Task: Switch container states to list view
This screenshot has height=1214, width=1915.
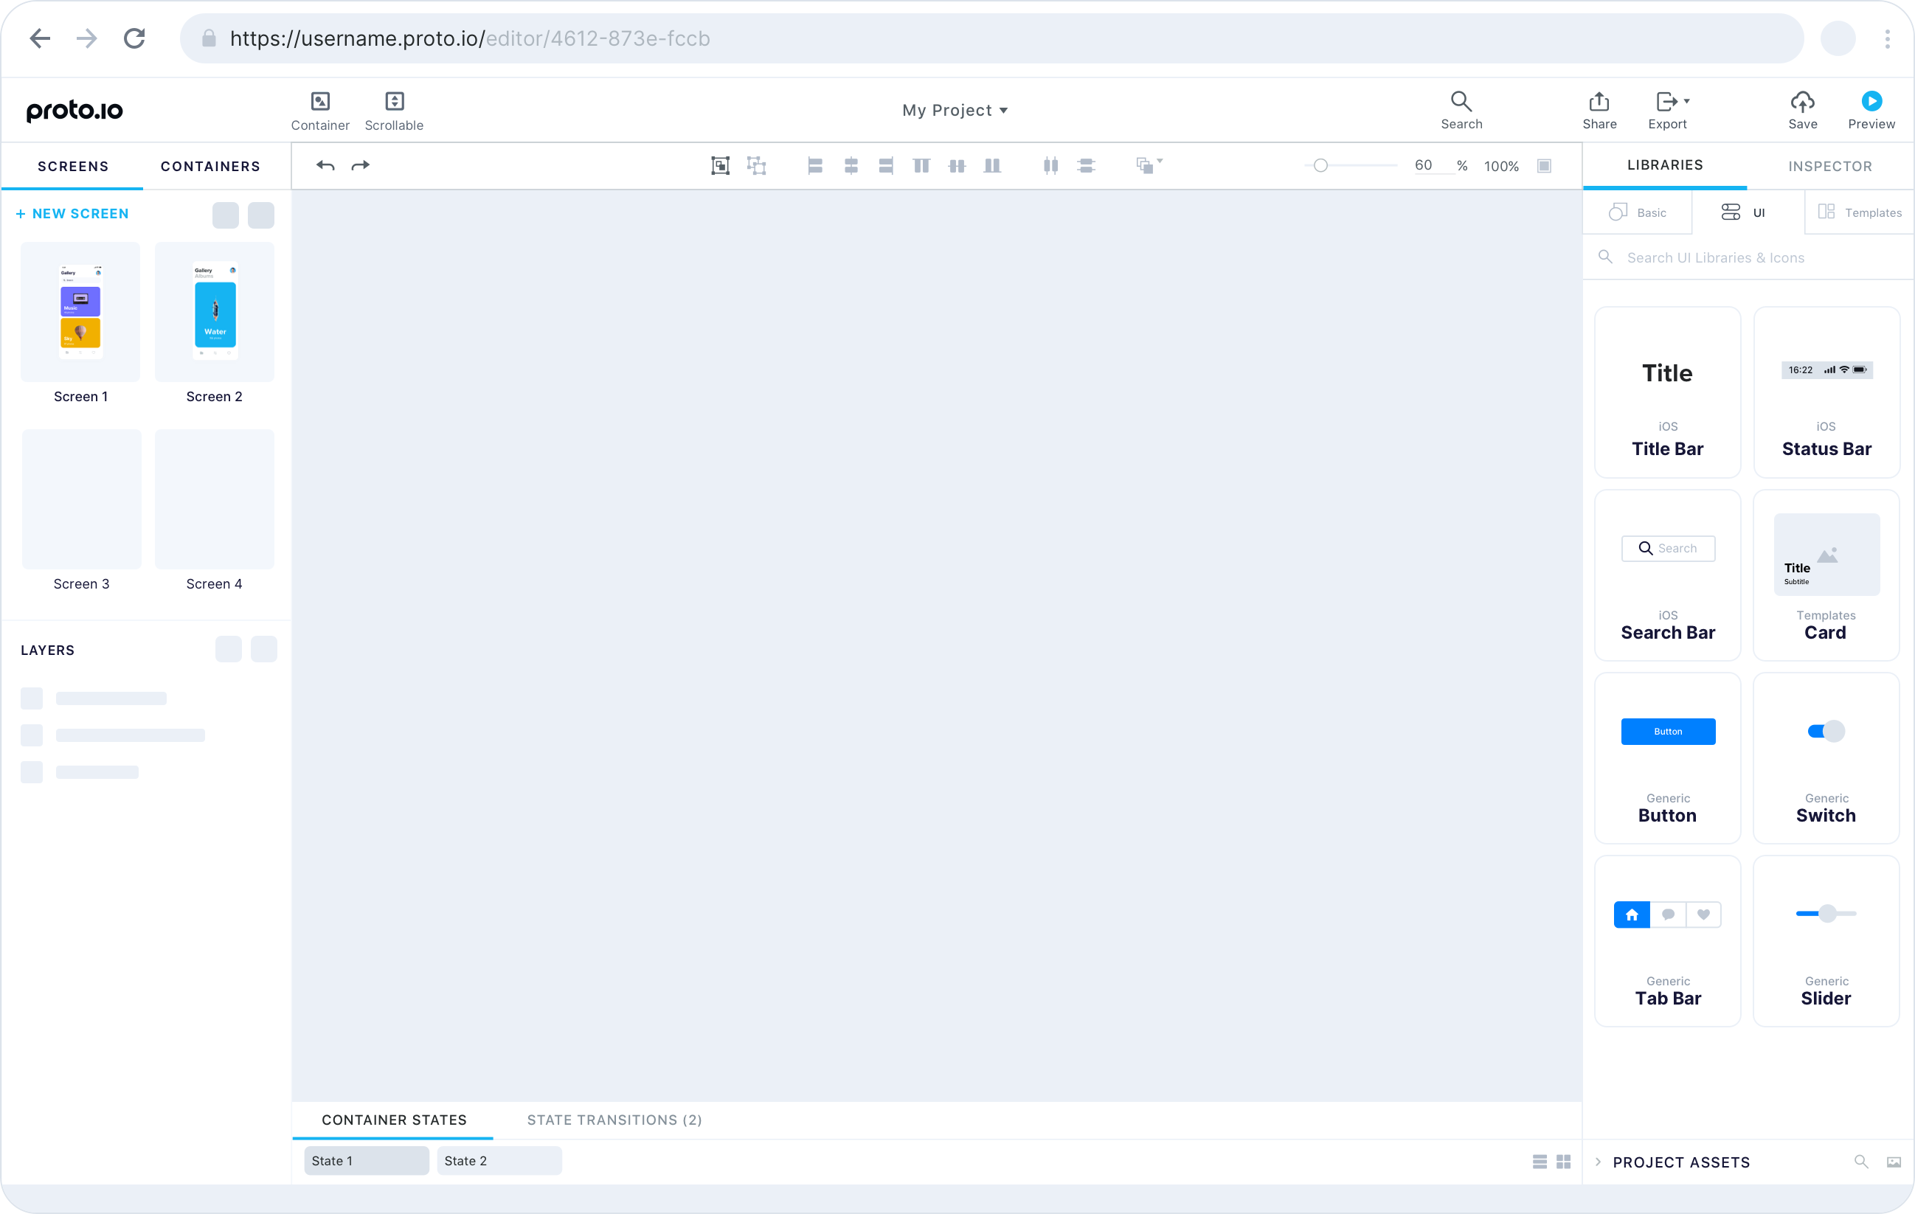Action: point(1540,1162)
